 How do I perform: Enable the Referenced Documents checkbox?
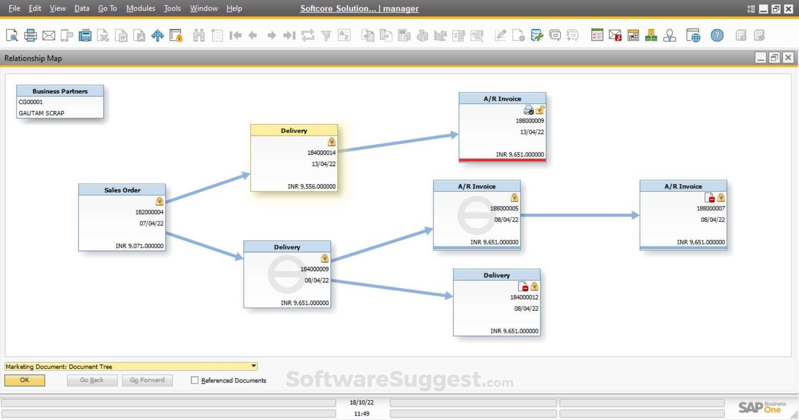194,380
